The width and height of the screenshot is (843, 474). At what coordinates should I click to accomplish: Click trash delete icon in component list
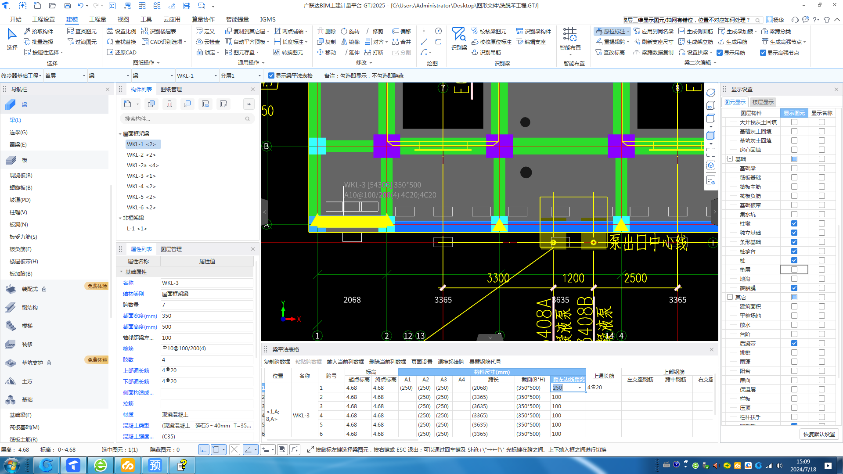[x=169, y=104]
